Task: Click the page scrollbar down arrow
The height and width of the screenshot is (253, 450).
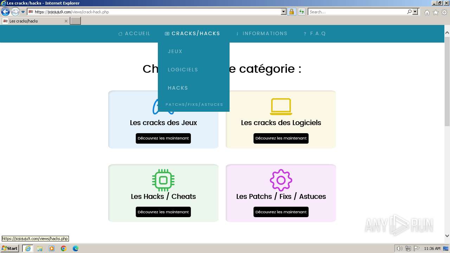Action: pyautogui.click(x=447, y=236)
